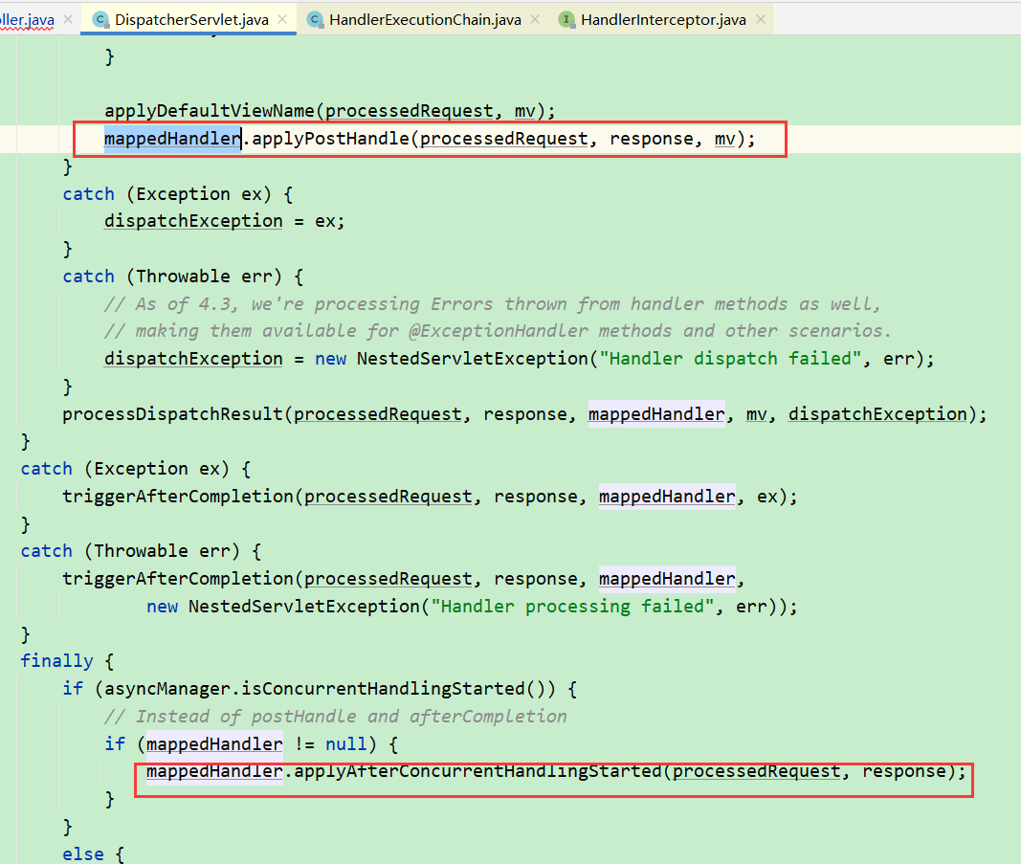The image size is (1021, 864).
Task: Click comment line mentioning @ExceptionHandler
Action: tap(498, 331)
